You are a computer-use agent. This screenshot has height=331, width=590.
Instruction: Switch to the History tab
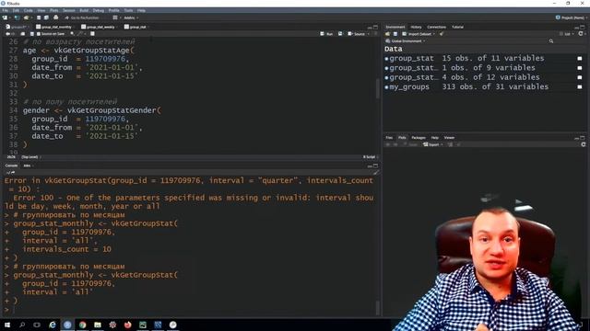pos(416,27)
